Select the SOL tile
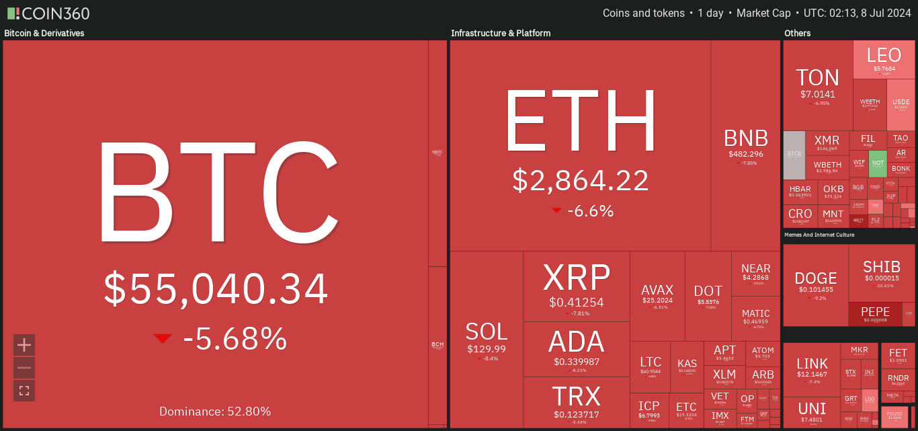The width and height of the screenshot is (918, 431). [487, 340]
